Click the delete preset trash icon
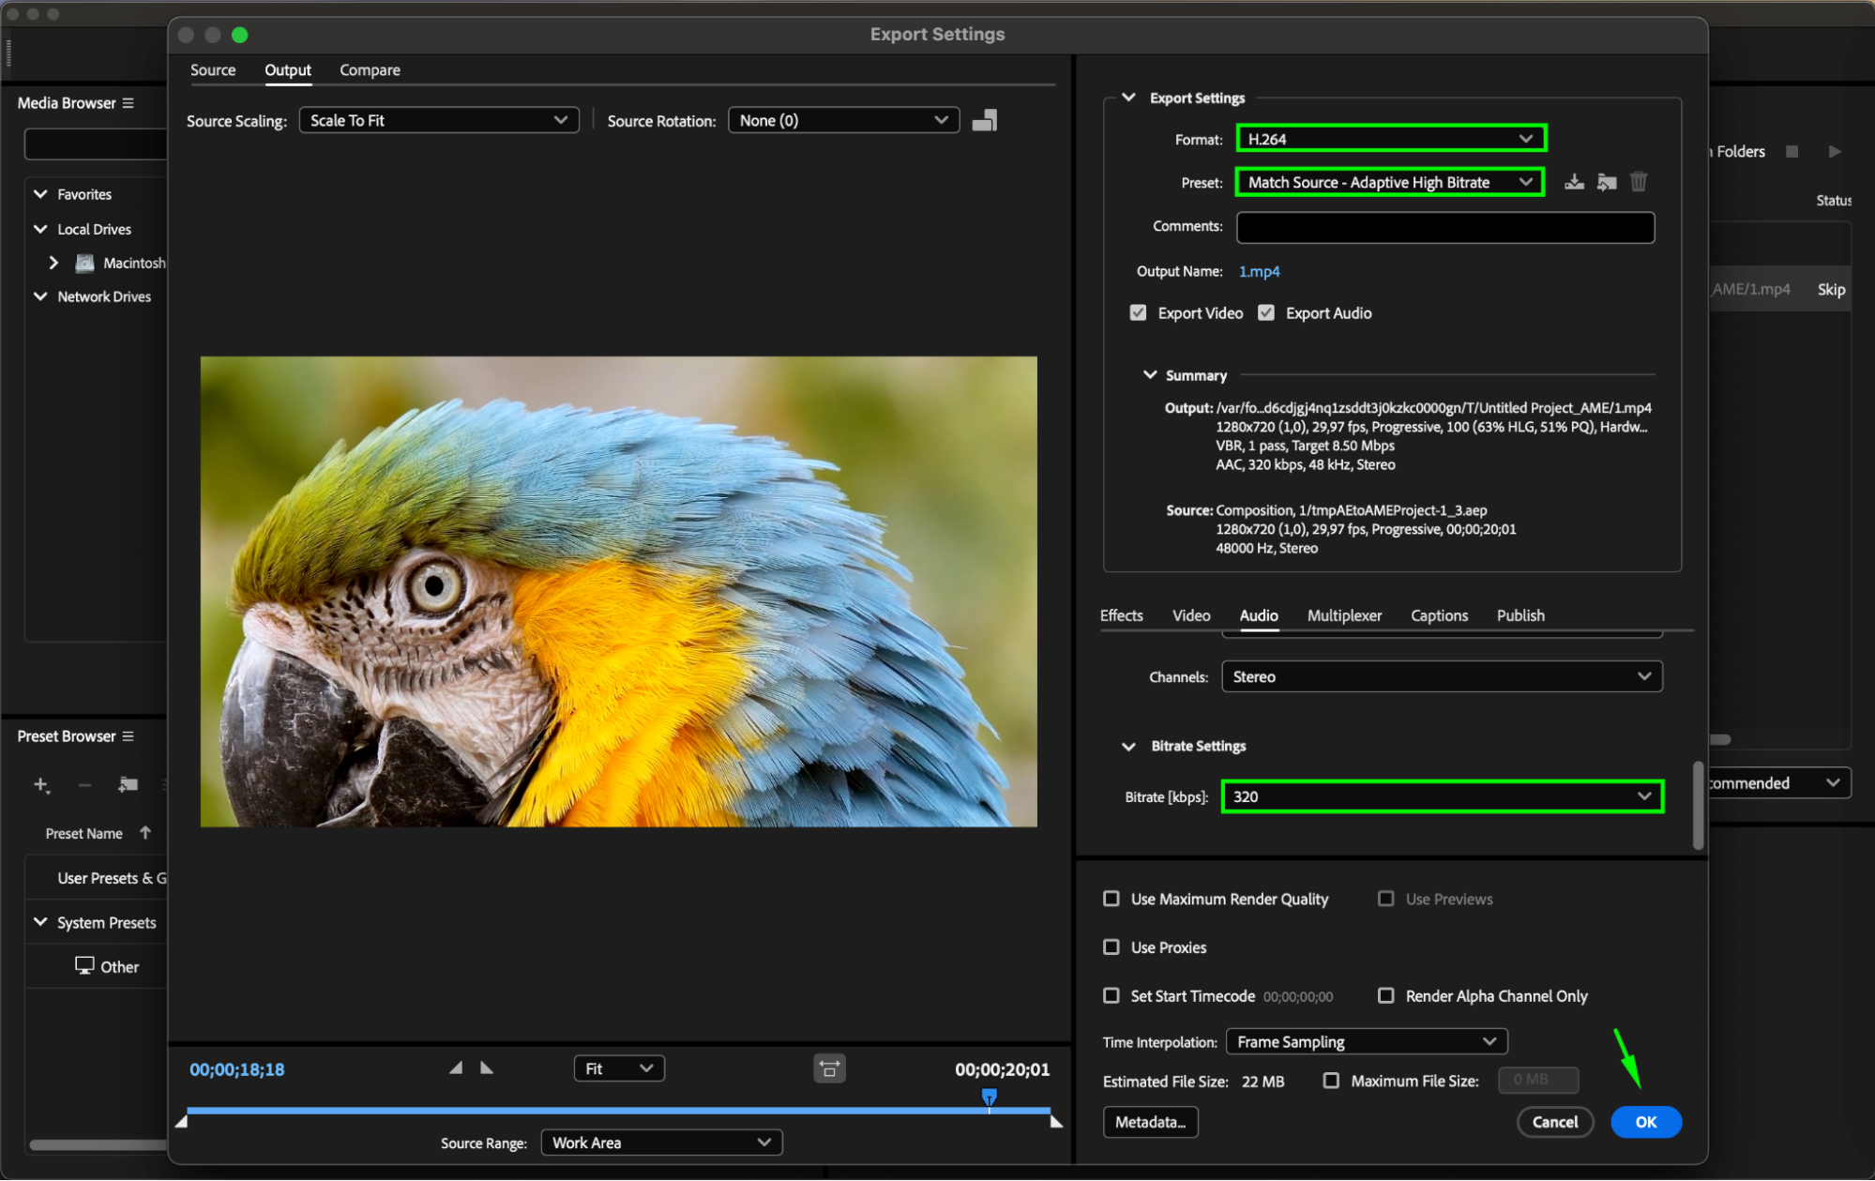This screenshot has width=1875, height=1181. (x=1639, y=182)
